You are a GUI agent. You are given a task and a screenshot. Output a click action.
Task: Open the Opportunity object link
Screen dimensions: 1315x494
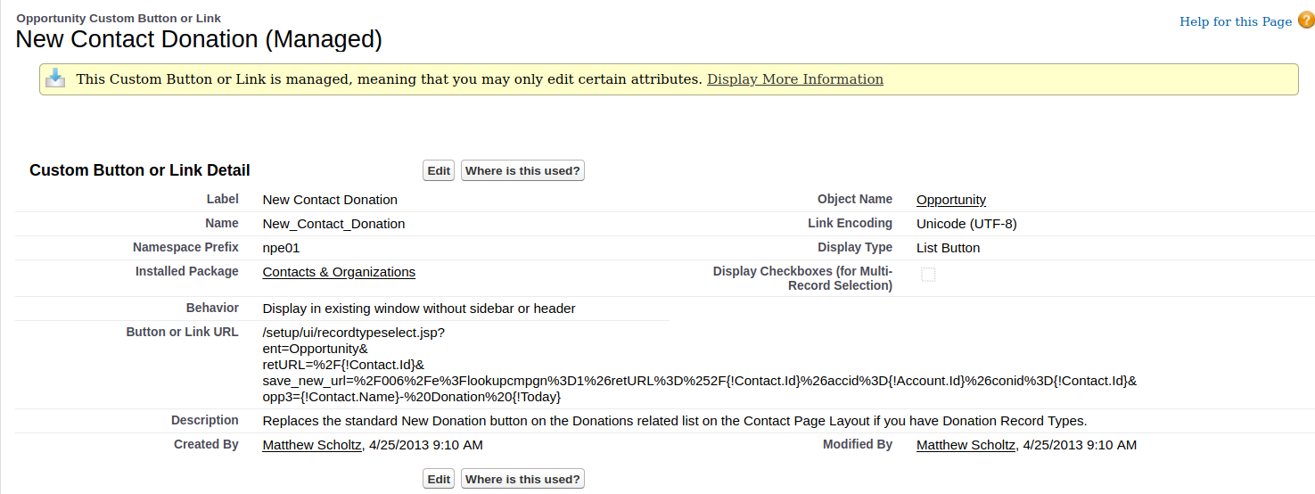point(950,200)
